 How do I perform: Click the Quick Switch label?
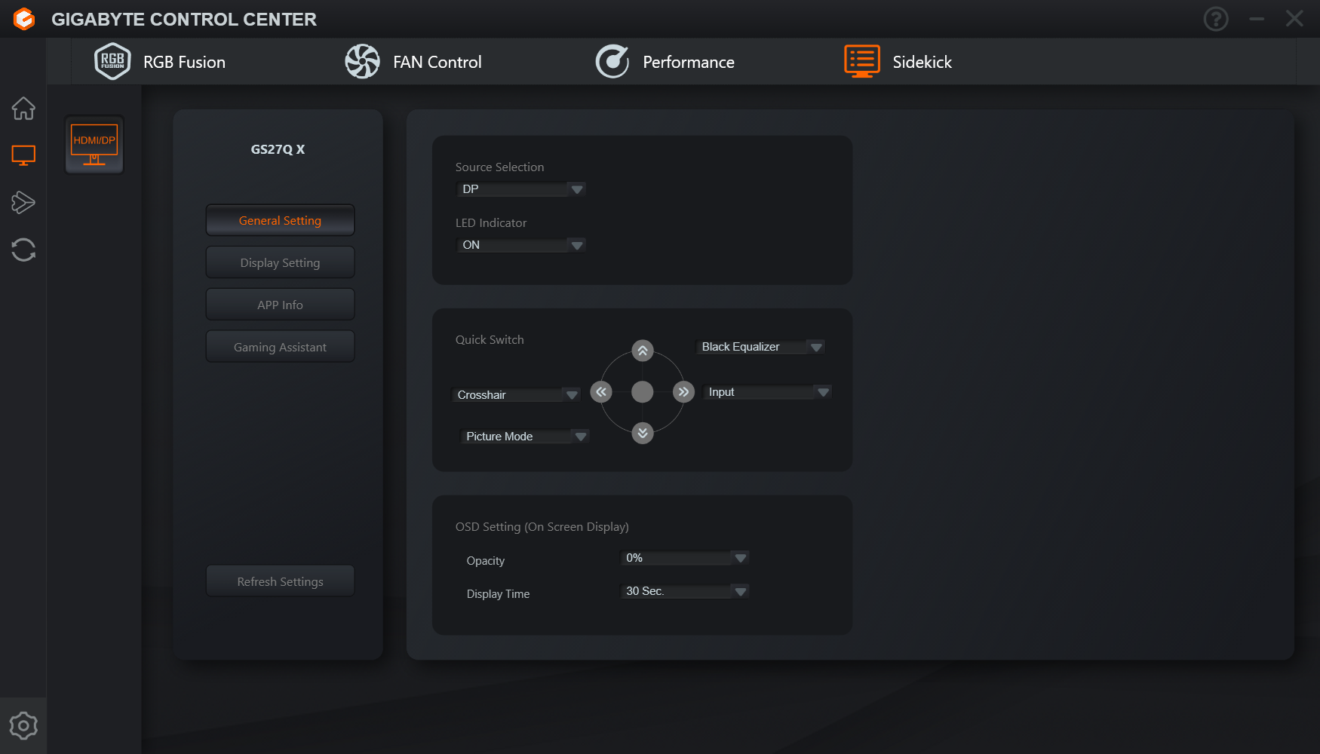(490, 340)
